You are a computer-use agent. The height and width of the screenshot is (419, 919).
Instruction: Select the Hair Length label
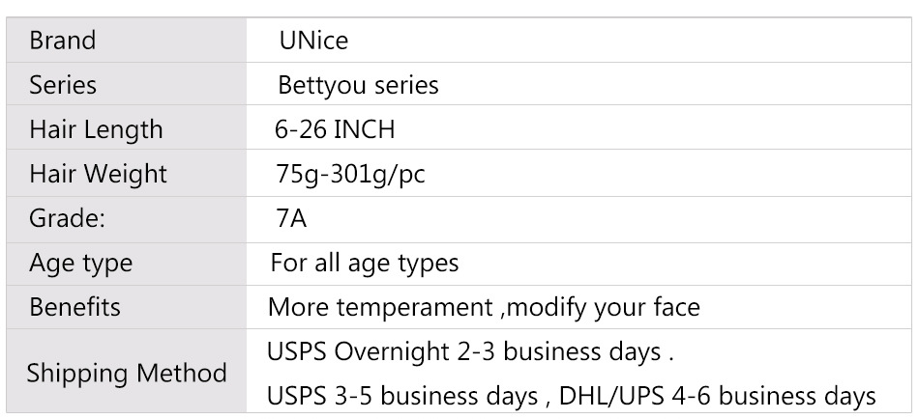(x=96, y=129)
